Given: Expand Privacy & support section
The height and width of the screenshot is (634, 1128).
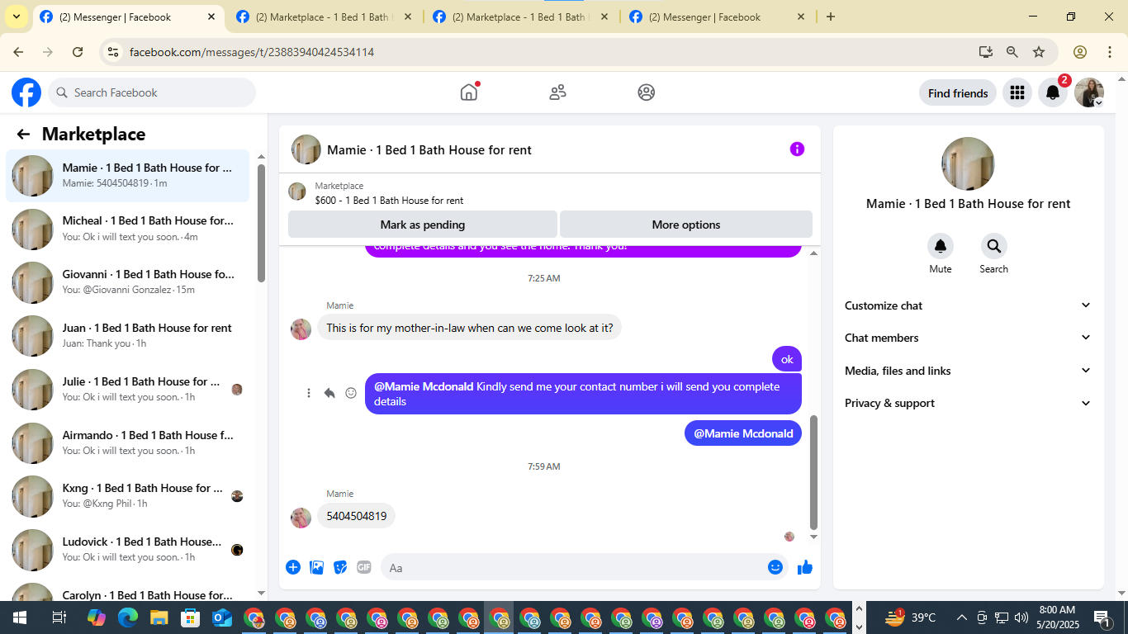Looking at the screenshot, I should tap(968, 403).
